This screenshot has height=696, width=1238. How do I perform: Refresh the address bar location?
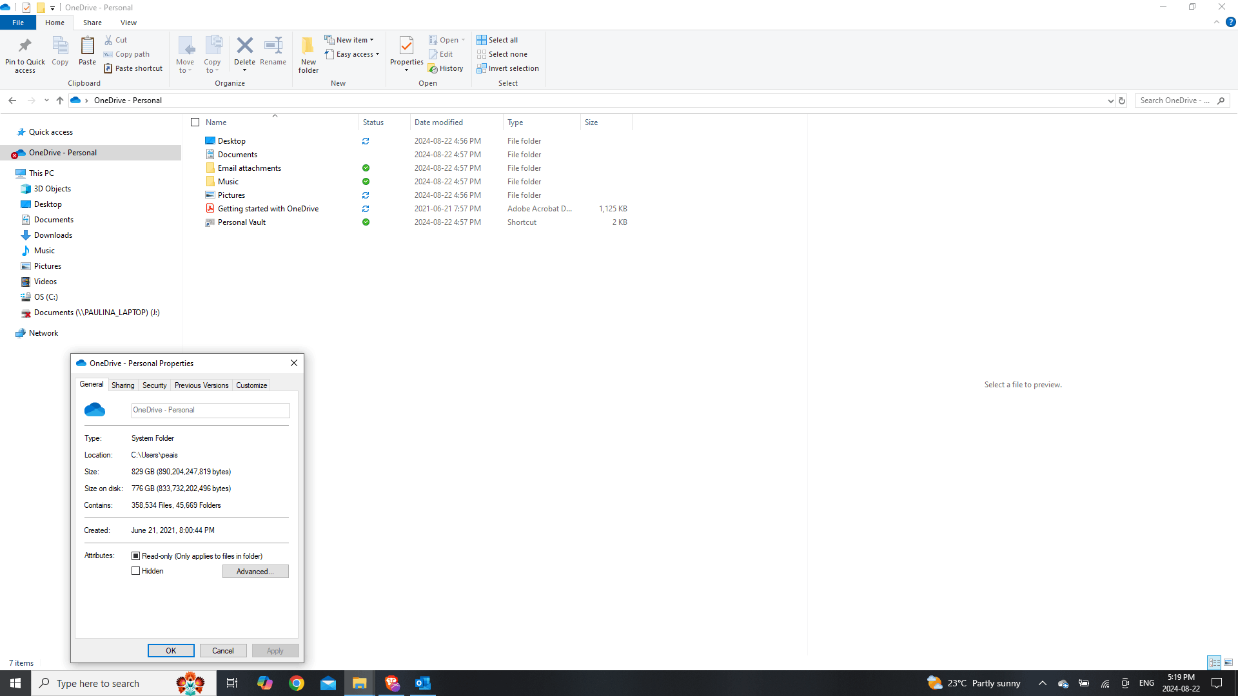click(x=1122, y=101)
